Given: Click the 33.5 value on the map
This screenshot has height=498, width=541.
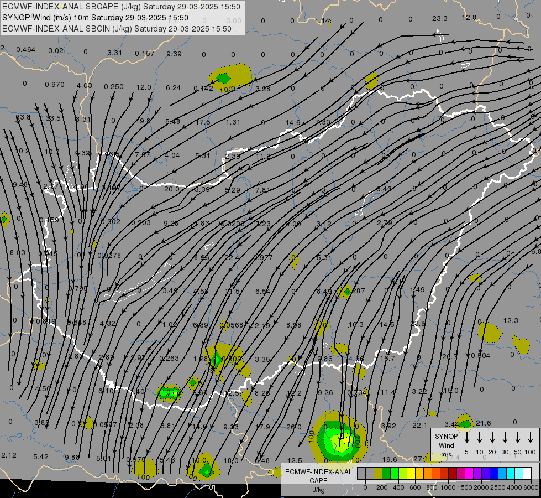Looking at the screenshot, I should pyautogui.click(x=53, y=118).
